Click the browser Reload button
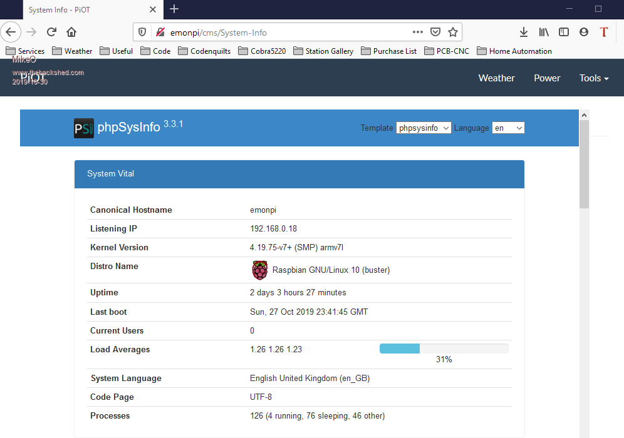The width and height of the screenshot is (624, 438). (x=52, y=32)
